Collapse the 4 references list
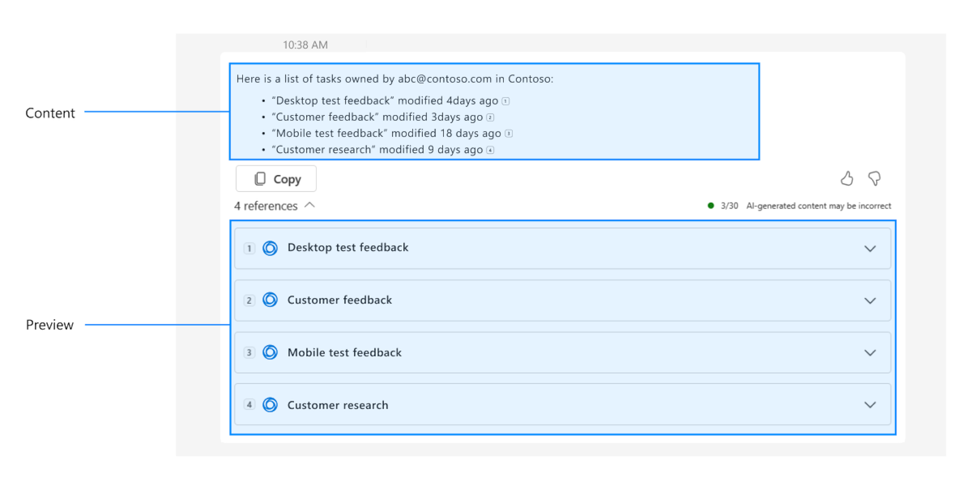Screen dimensions: 972x490 click(309, 206)
